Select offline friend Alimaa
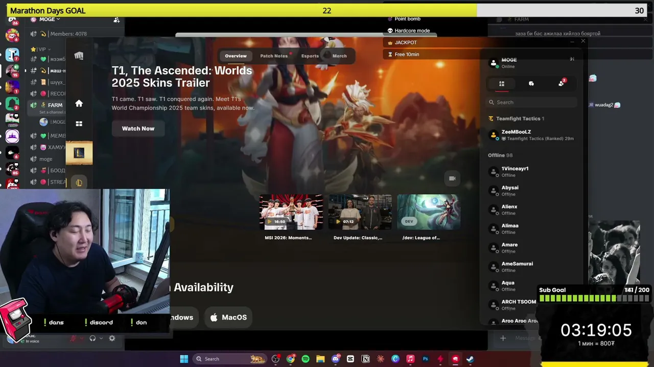This screenshot has height=367, width=654. (532, 229)
